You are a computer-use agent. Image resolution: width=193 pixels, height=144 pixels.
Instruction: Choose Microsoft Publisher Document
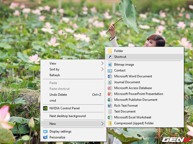point(144,100)
